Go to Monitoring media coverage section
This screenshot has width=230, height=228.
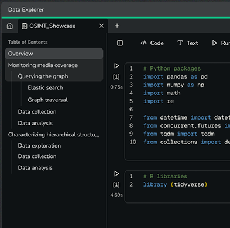pyautogui.click(x=43, y=65)
